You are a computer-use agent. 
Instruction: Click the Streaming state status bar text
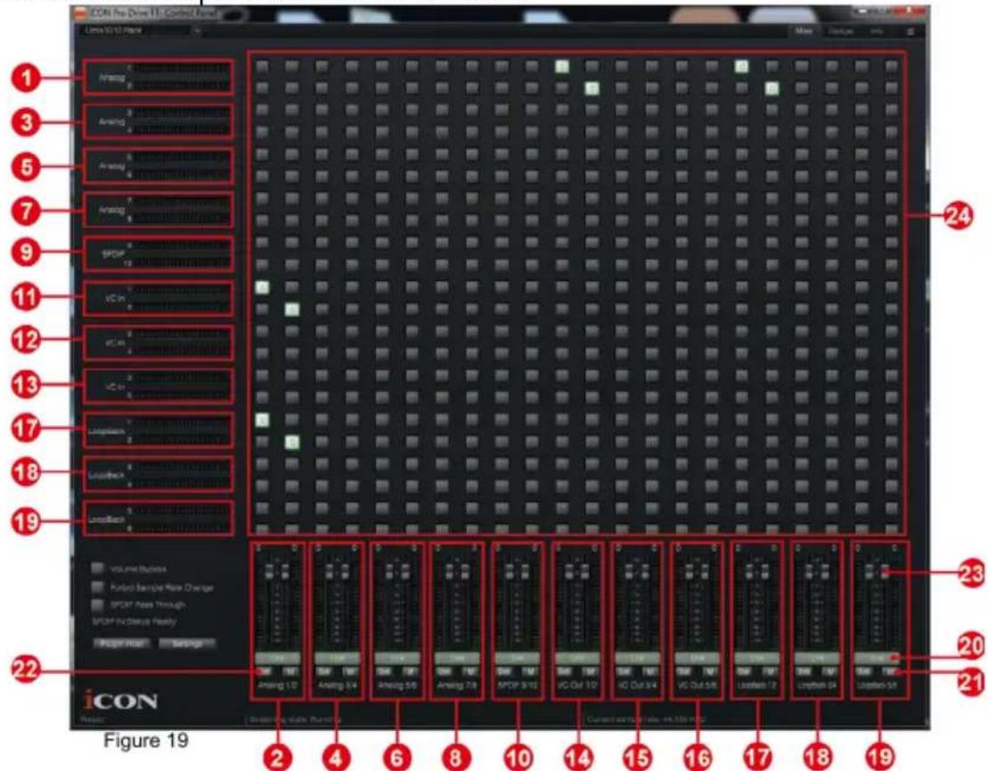point(295,719)
